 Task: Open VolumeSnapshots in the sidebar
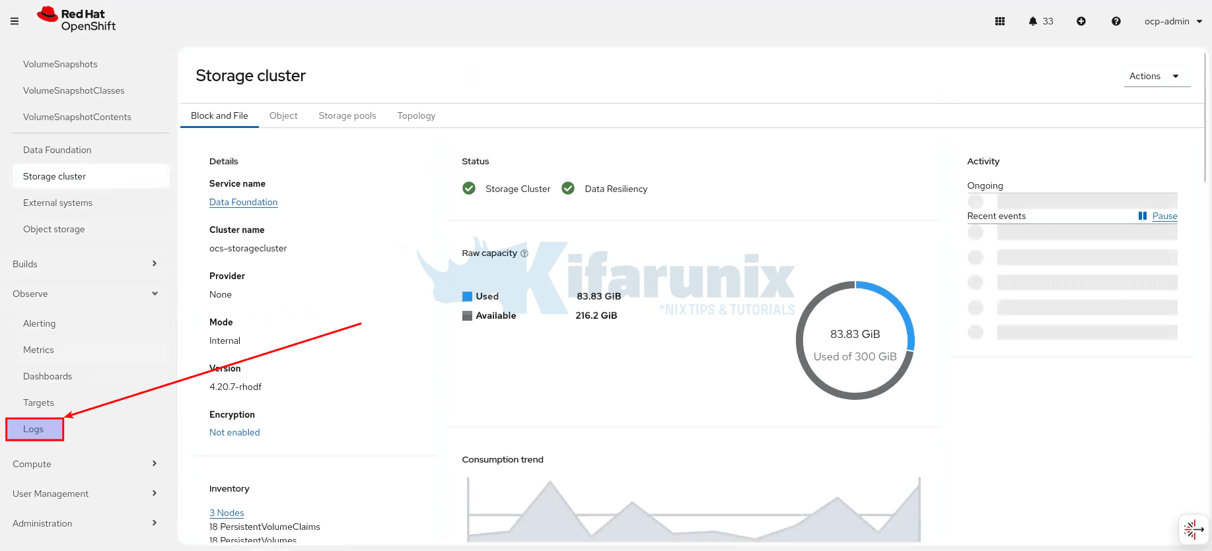pos(60,64)
